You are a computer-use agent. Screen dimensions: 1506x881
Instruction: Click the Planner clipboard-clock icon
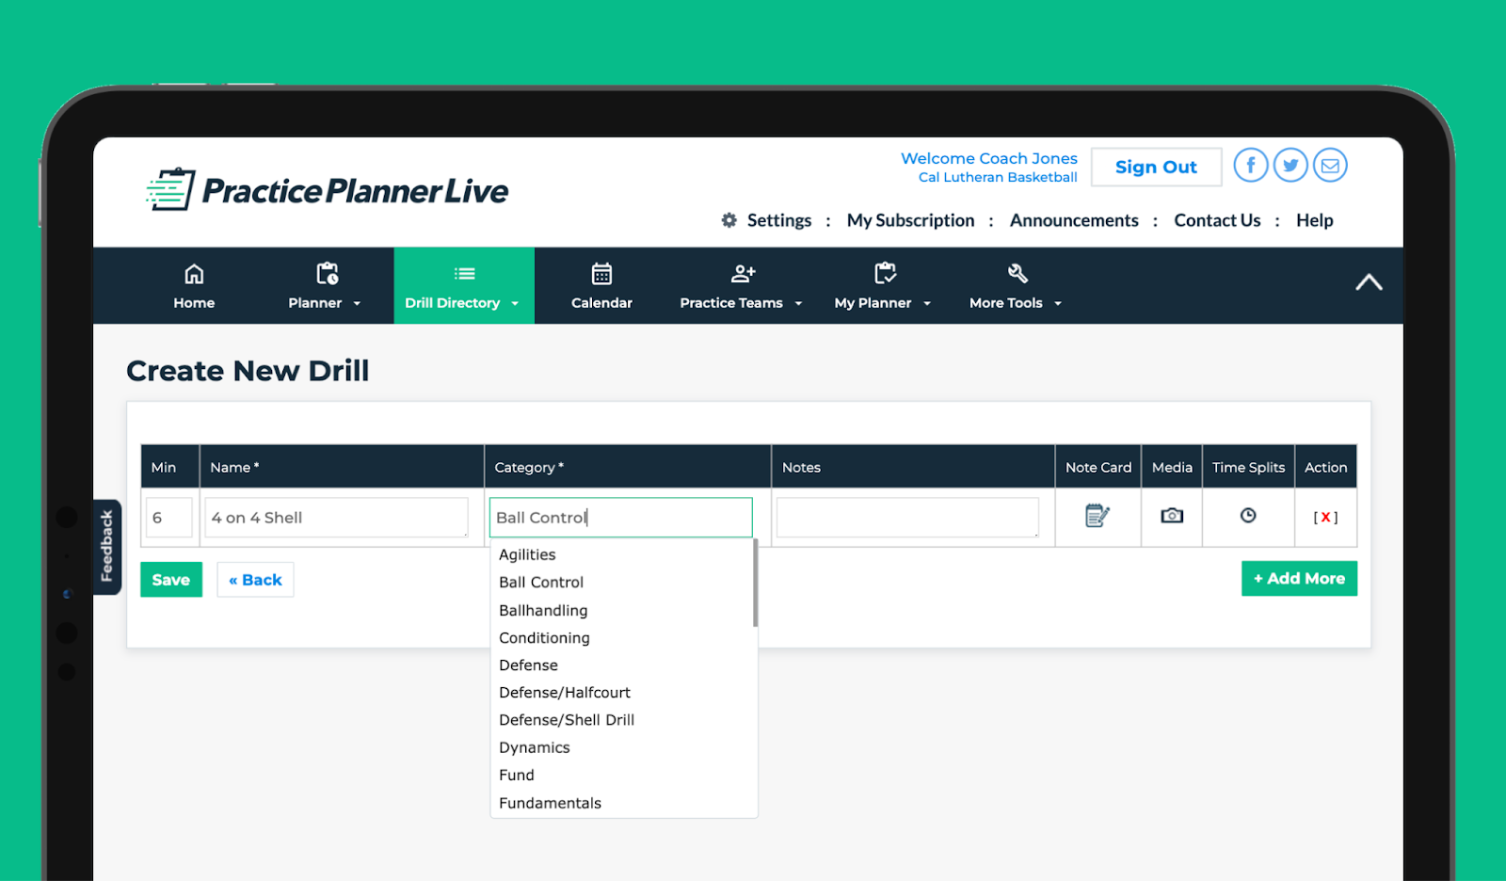pos(327,274)
